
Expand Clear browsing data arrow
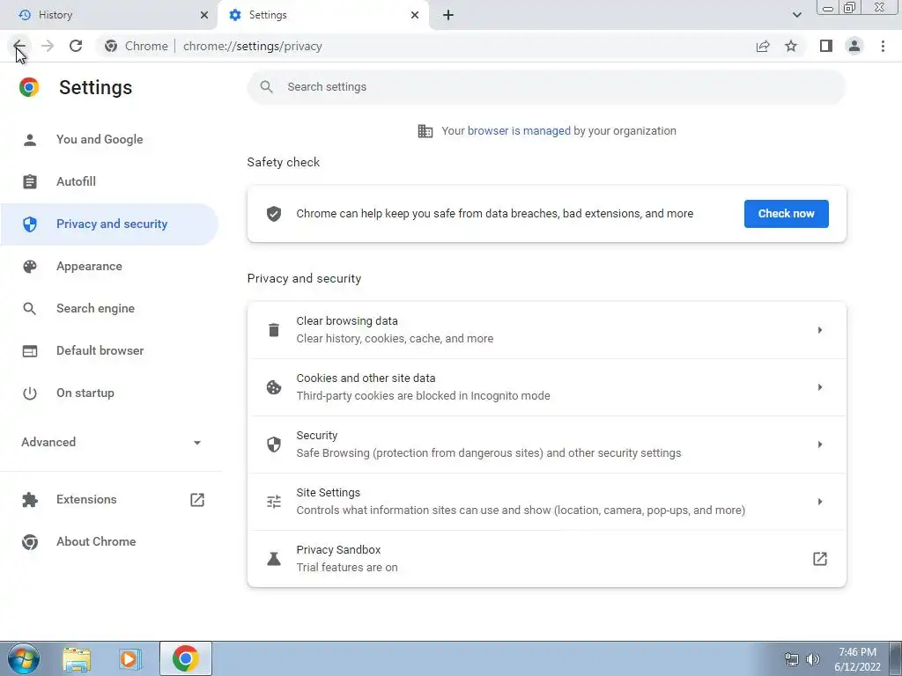coord(820,330)
